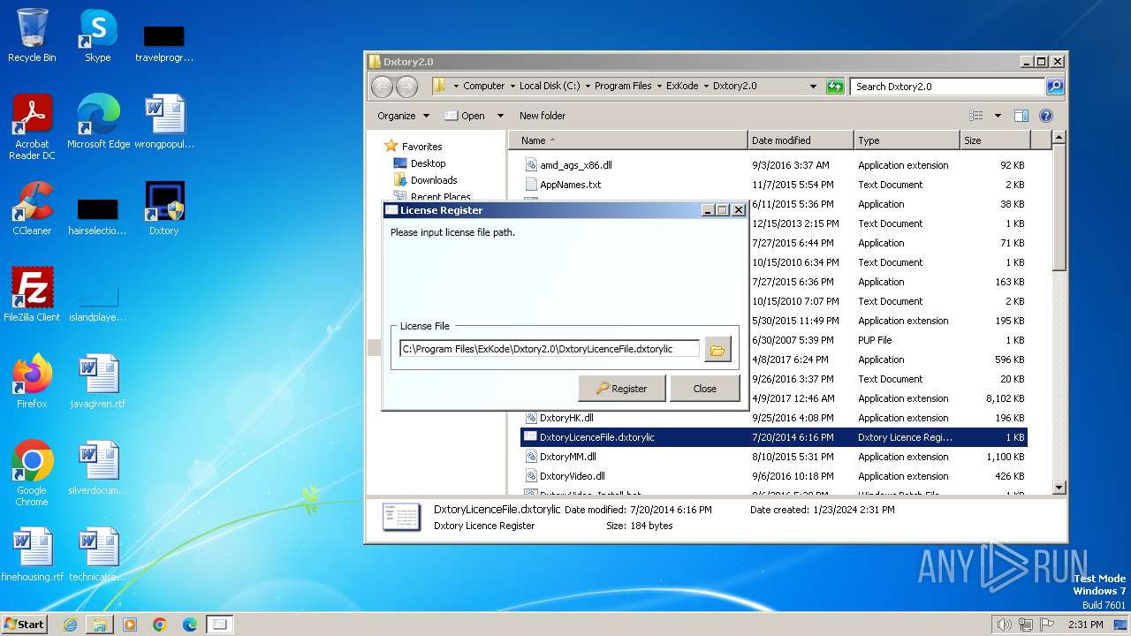The image size is (1131, 636).
Task: Select DxtoryHK.dll file
Action: (566, 418)
